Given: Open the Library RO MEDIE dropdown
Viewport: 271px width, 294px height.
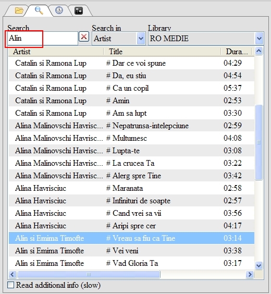Looking at the screenshot, I should pyautogui.click(x=259, y=39).
